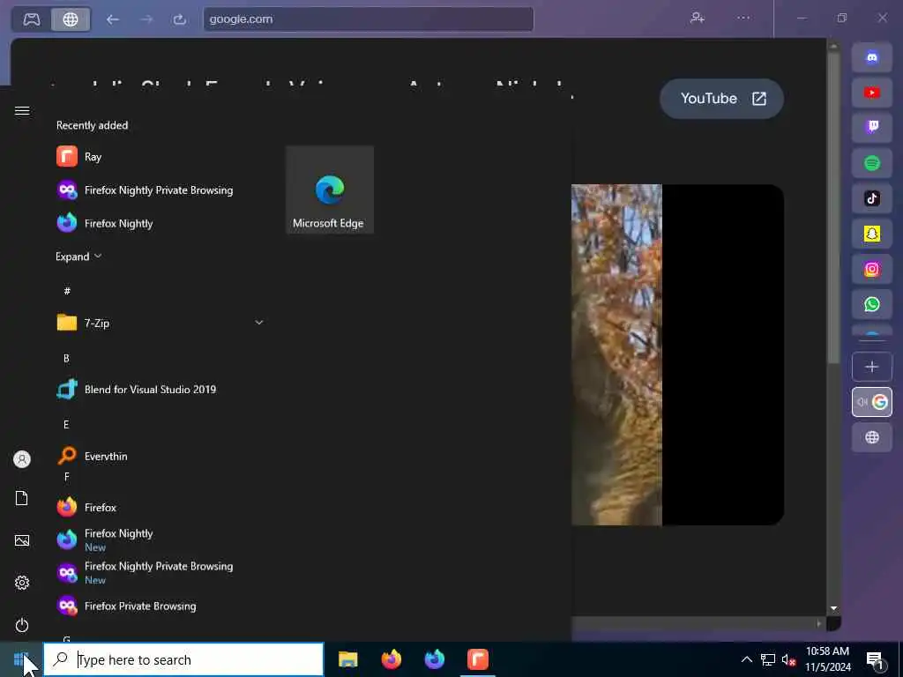Add a new sidebar shortcut with plus
Viewport: 903px width, 677px height.
coord(872,367)
